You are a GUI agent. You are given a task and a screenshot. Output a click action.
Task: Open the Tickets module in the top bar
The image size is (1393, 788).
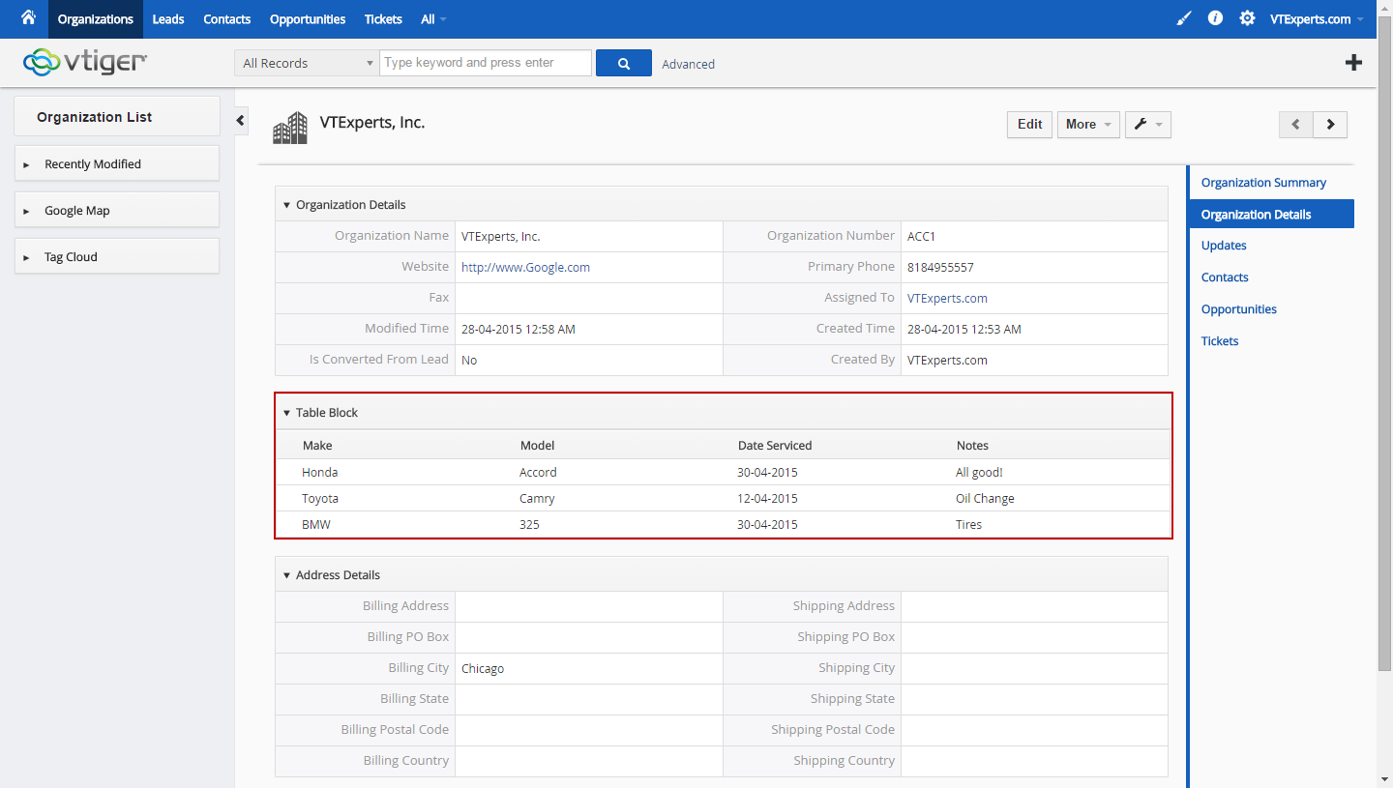[383, 19]
